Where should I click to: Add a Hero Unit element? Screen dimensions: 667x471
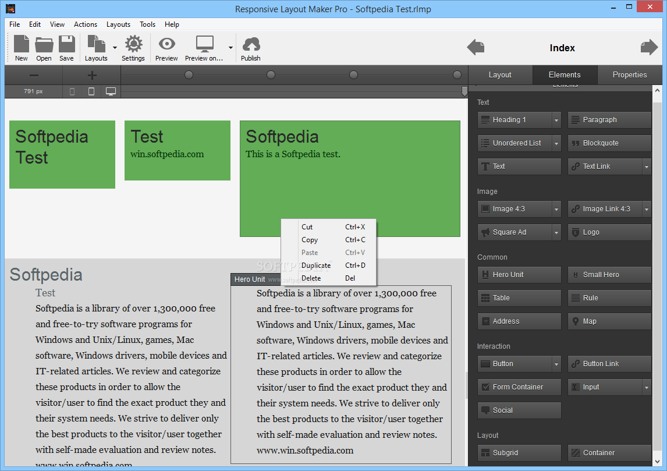click(519, 275)
